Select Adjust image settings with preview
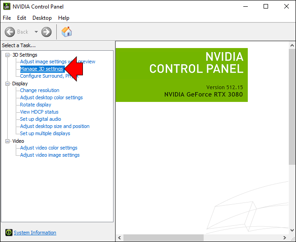The image size is (296, 242). pyautogui.click(x=58, y=62)
